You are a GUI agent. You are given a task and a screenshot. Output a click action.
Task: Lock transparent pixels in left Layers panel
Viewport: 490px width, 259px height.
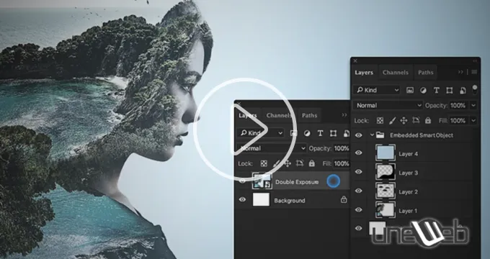pyautogui.click(x=264, y=163)
